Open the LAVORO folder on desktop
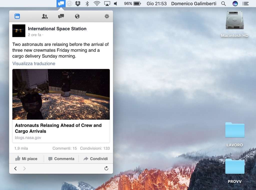Viewport: 256px width, 190px height. (x=234, y=130)
